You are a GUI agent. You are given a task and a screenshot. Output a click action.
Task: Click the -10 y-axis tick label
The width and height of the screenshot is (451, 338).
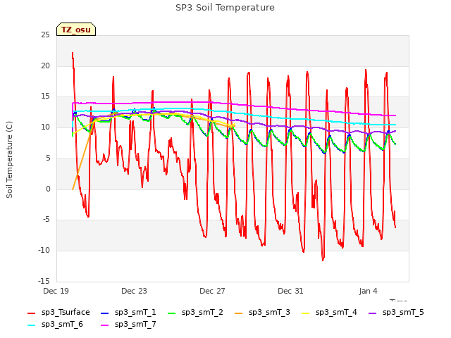44,251
